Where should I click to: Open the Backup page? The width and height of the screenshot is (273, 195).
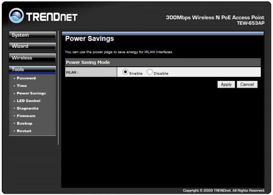coord(24,123)
